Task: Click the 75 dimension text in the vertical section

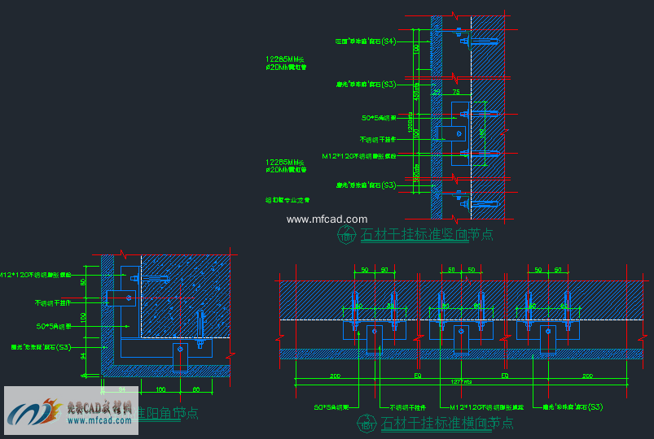Action: (456, 93)
